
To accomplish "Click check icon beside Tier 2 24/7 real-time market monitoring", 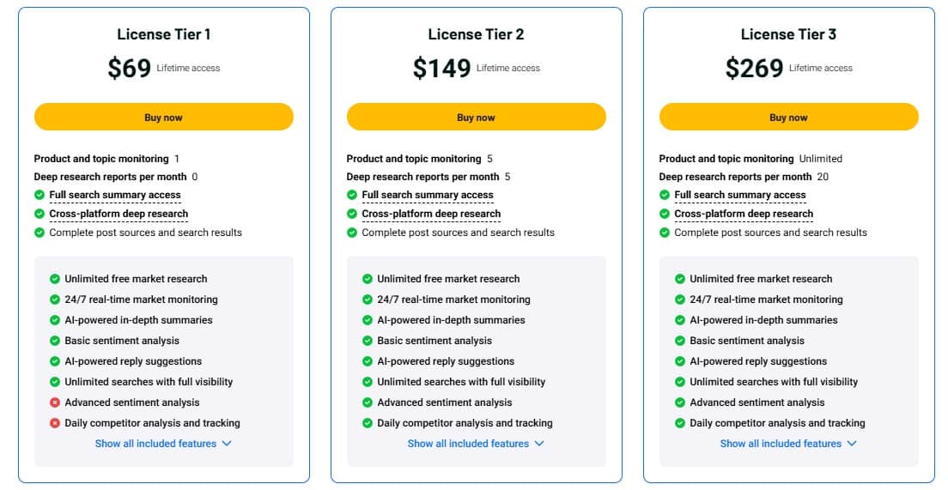I will pyautogui.click(x=368, y=299).
